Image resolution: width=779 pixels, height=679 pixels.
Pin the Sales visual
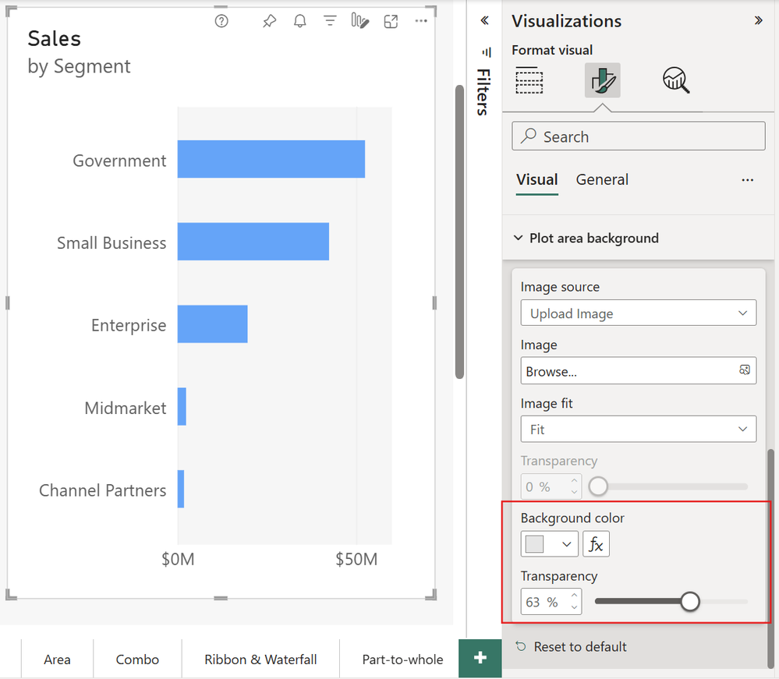pyautogui.click(x=269, y=21)
